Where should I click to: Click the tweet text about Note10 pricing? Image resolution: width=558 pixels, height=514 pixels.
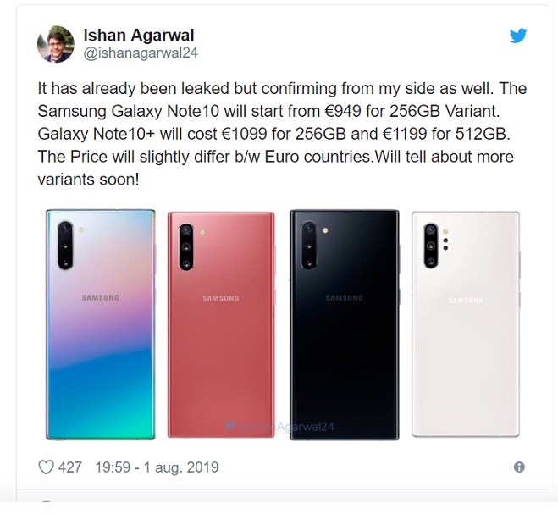tap(281, 134)
